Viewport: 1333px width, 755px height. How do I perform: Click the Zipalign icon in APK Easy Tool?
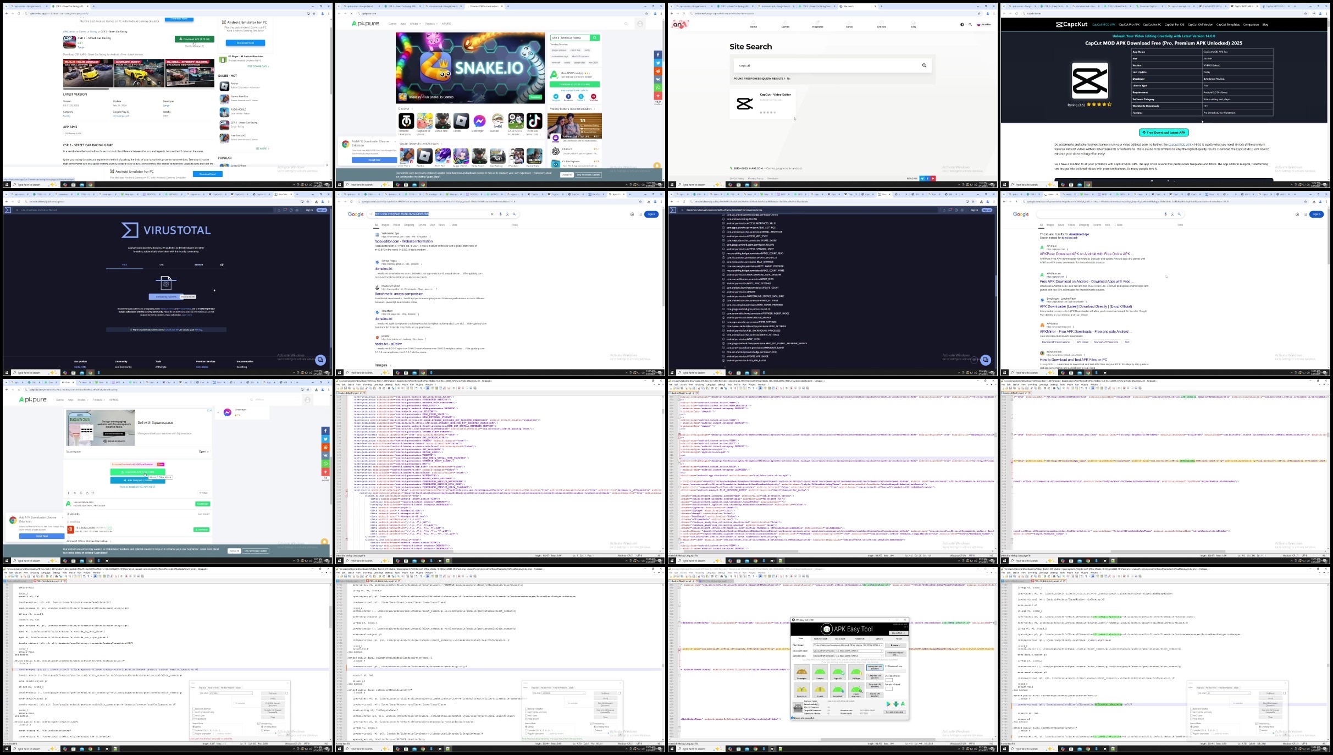pyautogui.click(x=856, y=672)
